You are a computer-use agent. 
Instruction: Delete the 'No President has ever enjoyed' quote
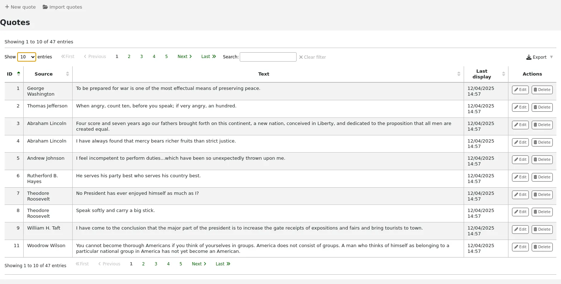542,195
